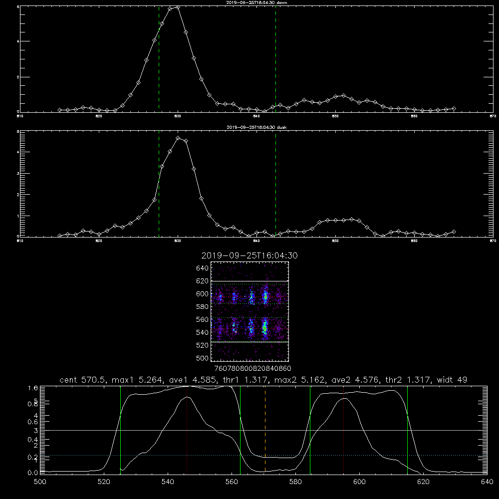Click the peak diamond marker of dusk curve
499x499 pixels.
click(x=178, y=138)
